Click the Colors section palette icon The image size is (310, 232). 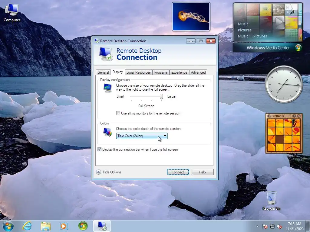107,132
